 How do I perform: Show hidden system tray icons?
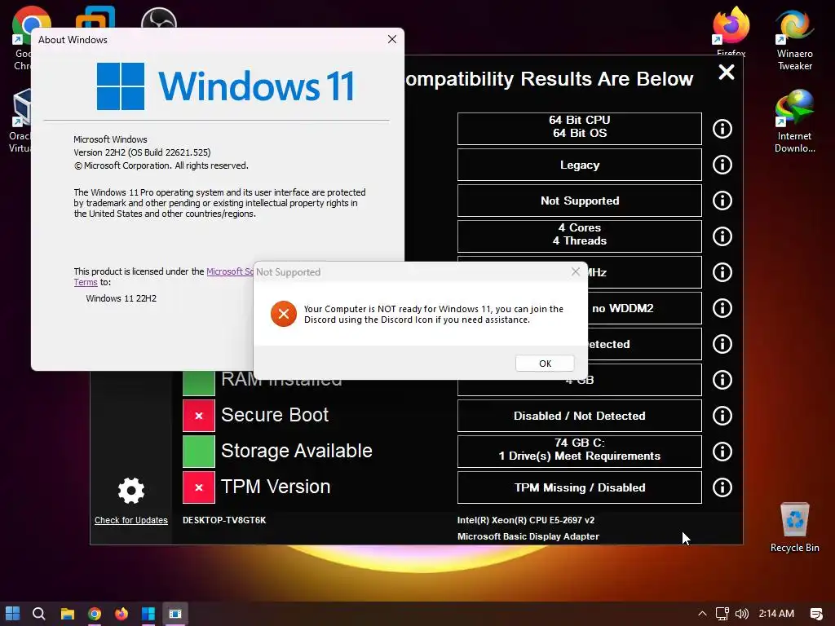tap(702, 614)
